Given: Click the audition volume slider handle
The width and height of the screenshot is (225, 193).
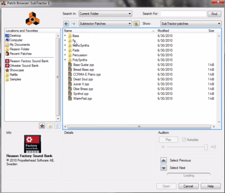Looking at the screenshot, I should coord(206,147).
